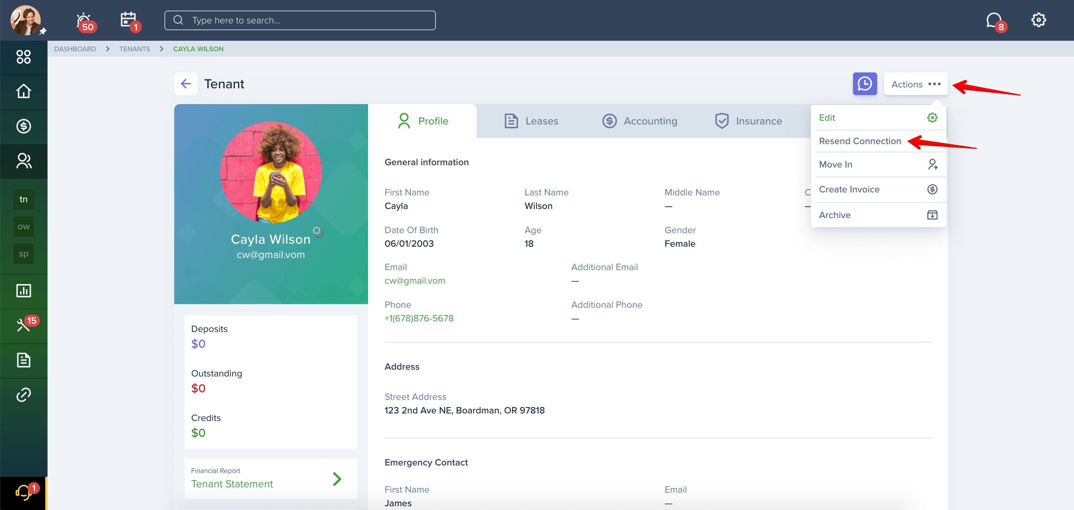Open the Actions dropdown menu
This screenshot has height=510, width=1074.
(916, 84)
